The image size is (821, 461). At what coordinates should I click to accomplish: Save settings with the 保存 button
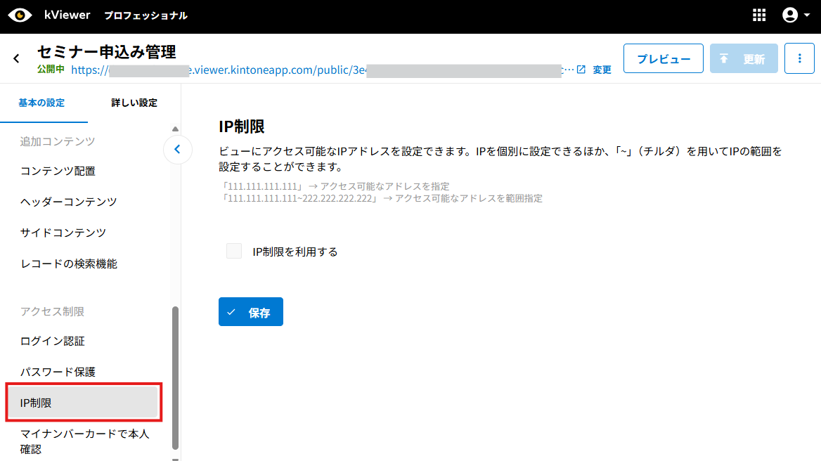pos(250,312)
